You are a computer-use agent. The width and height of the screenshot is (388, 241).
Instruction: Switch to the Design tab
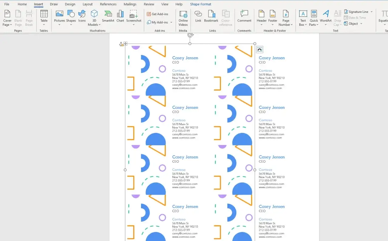click(70, 4)
